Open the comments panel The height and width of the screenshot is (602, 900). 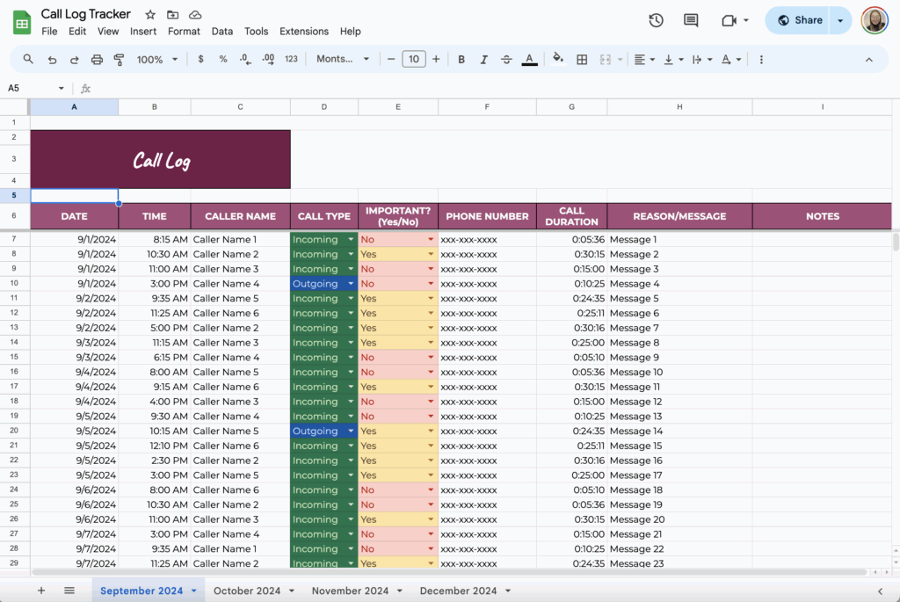point(691,20)
